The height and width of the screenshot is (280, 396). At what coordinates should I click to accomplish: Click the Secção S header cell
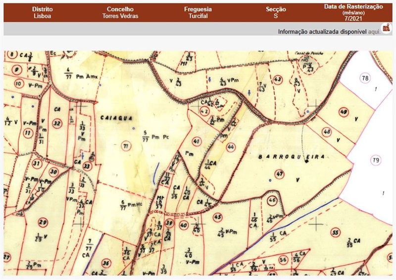coord(276,12)
